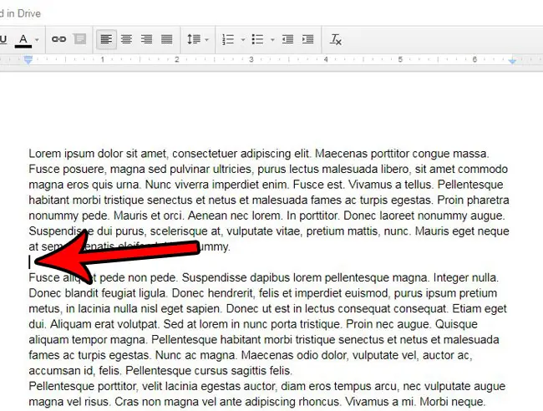Viewport: 543px width, 411px height.
Task: Click the numbered list icon
Action: 228,39
